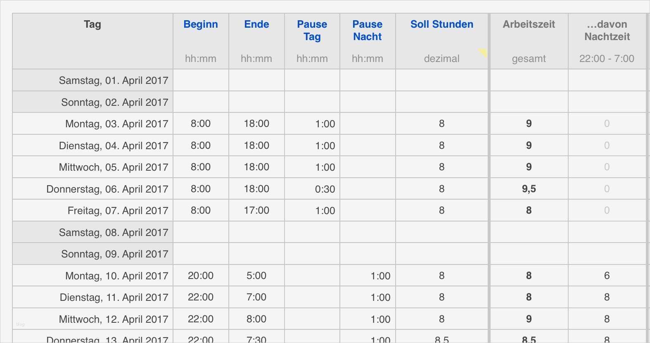Select Pause Tag 0:30 on Donnerstag, 06. April
The height and width of the screenshot is (343, 650).
tap(325, 189)
